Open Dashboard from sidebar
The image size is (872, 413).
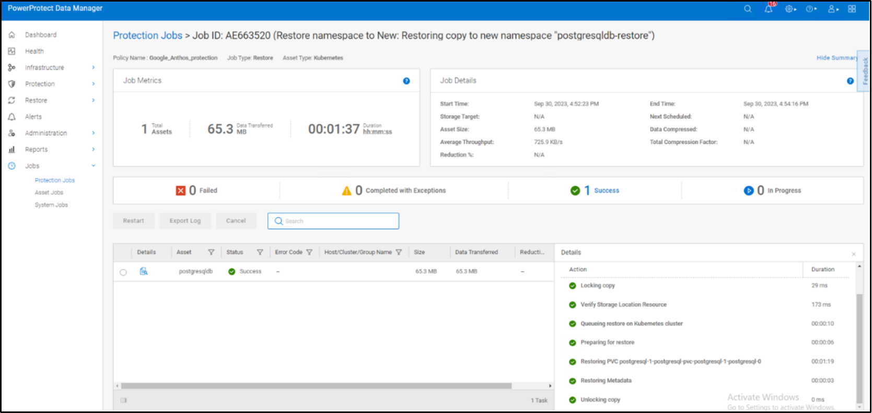pos(41,35)
